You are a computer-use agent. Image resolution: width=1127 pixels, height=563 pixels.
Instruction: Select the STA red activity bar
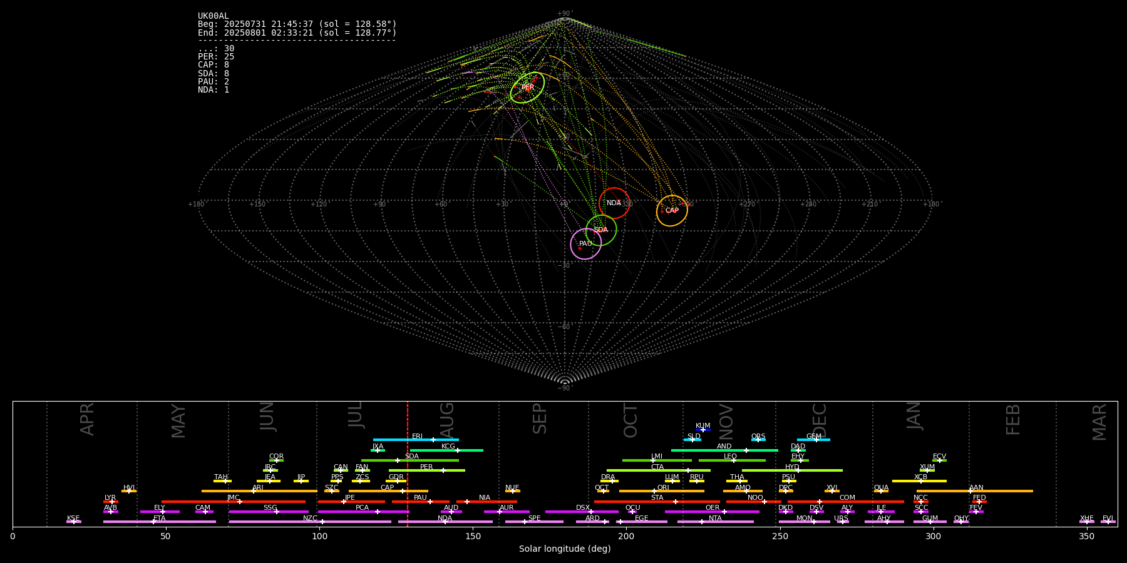(657, 502)
